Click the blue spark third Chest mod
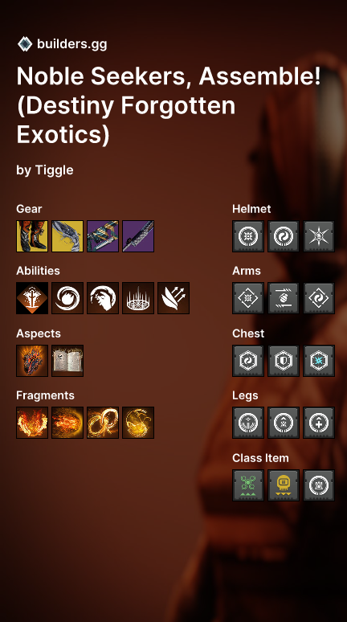347x622 pixels. click(x=319, y=361)
